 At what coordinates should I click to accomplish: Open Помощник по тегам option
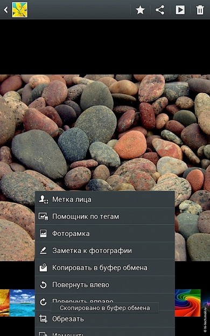[105, 216]
